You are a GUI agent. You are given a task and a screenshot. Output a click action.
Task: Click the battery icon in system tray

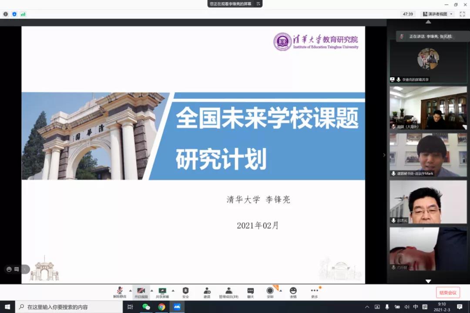(397, 307)
